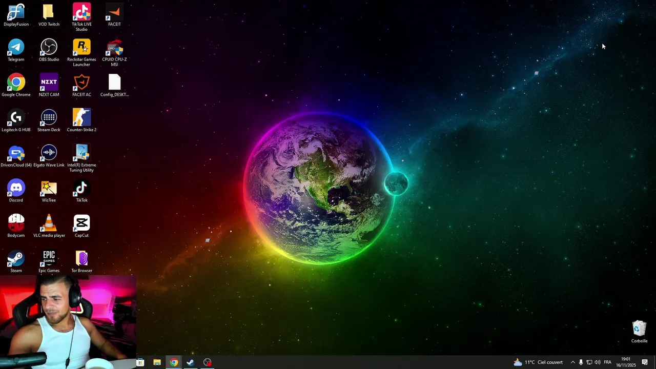Viewport: 656px width, 369px height.
Task: Open the network status tray icon
Action: pyautogui.click(x=589, y=362)
